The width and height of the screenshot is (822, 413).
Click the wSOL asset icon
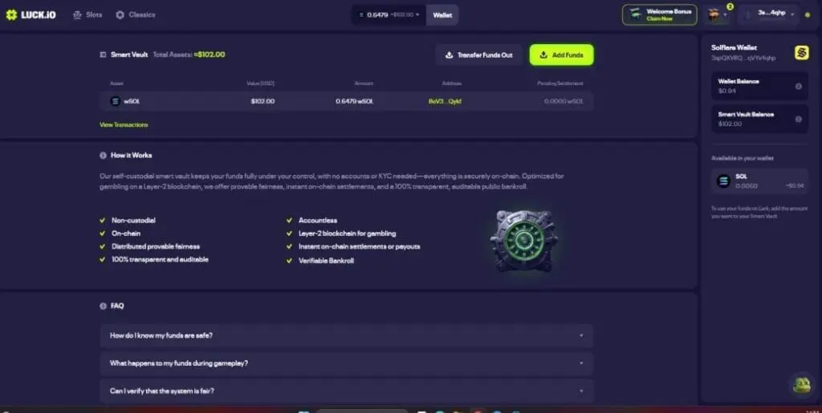(x=116, y=101)
